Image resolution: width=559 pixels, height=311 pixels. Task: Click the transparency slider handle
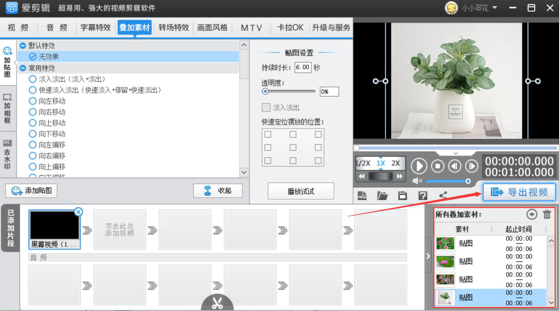(266, 91)
